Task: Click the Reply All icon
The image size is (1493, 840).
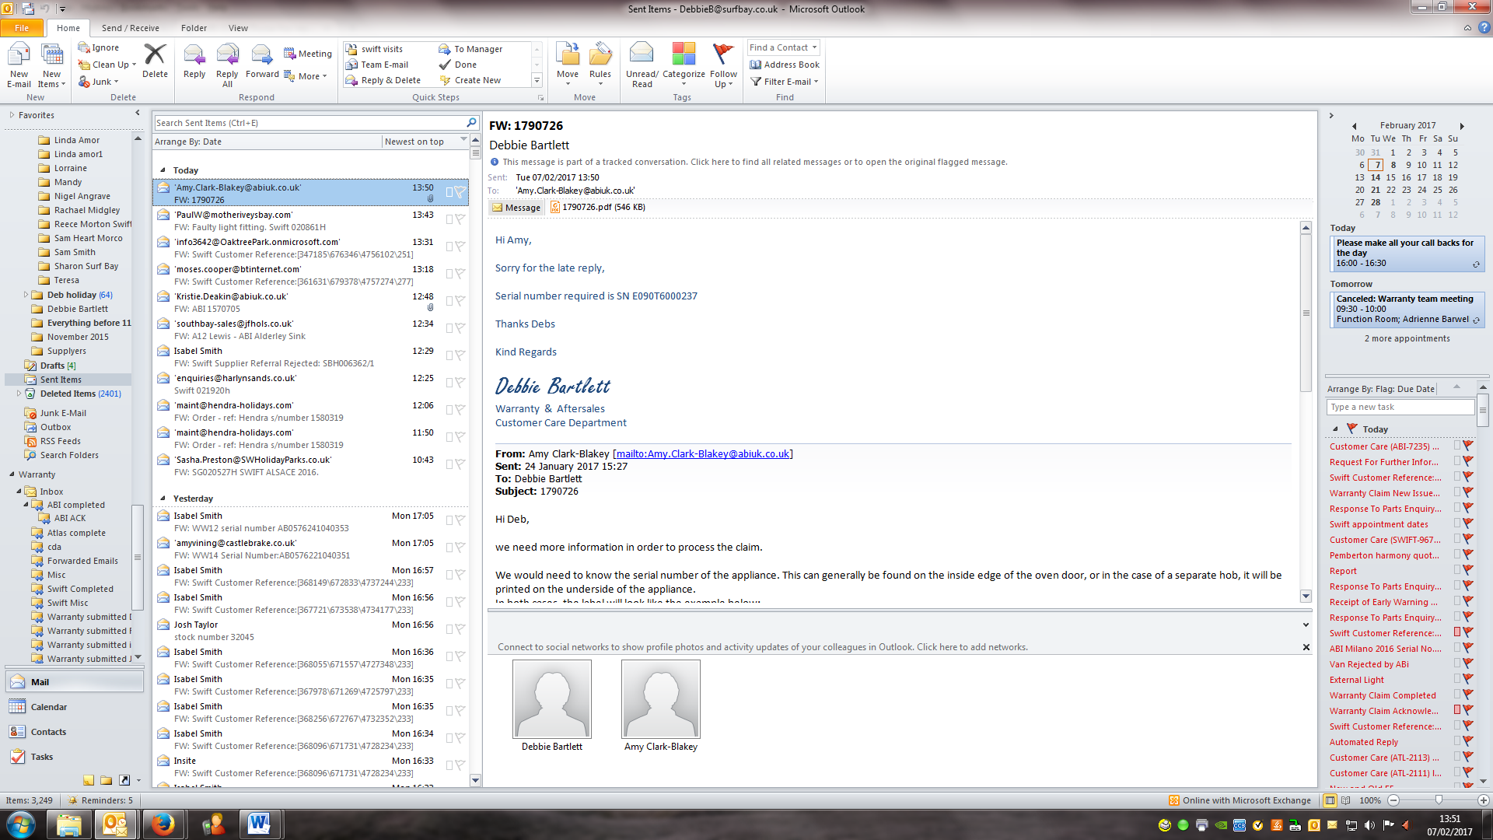Action: [x=227, y=56]
